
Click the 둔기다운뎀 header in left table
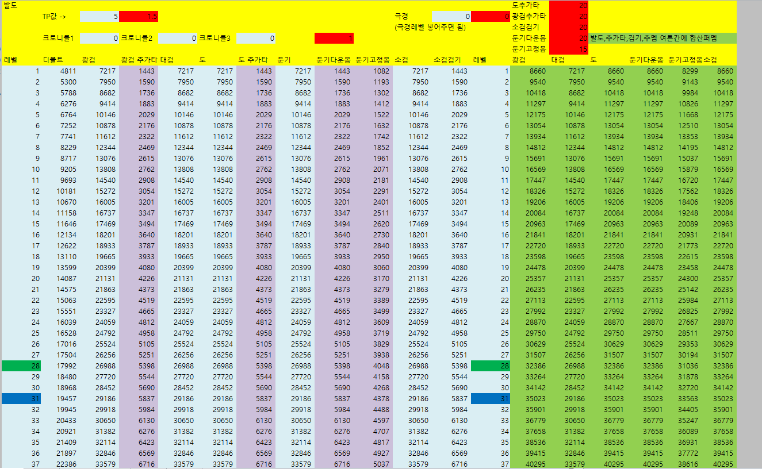coord(334,60)
